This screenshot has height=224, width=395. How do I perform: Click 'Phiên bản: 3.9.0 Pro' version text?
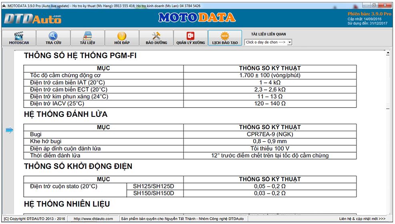tap(369, 14)
